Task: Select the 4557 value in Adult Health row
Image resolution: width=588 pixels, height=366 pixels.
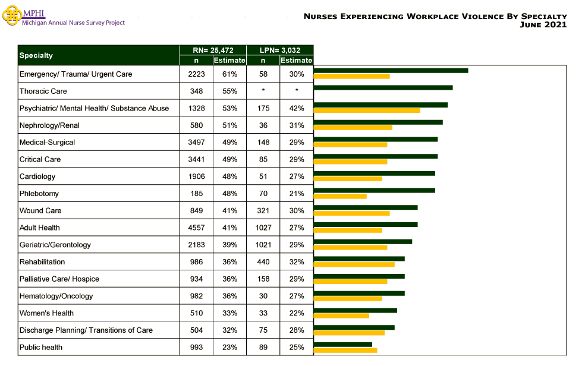Action: (x=196, y=228)
